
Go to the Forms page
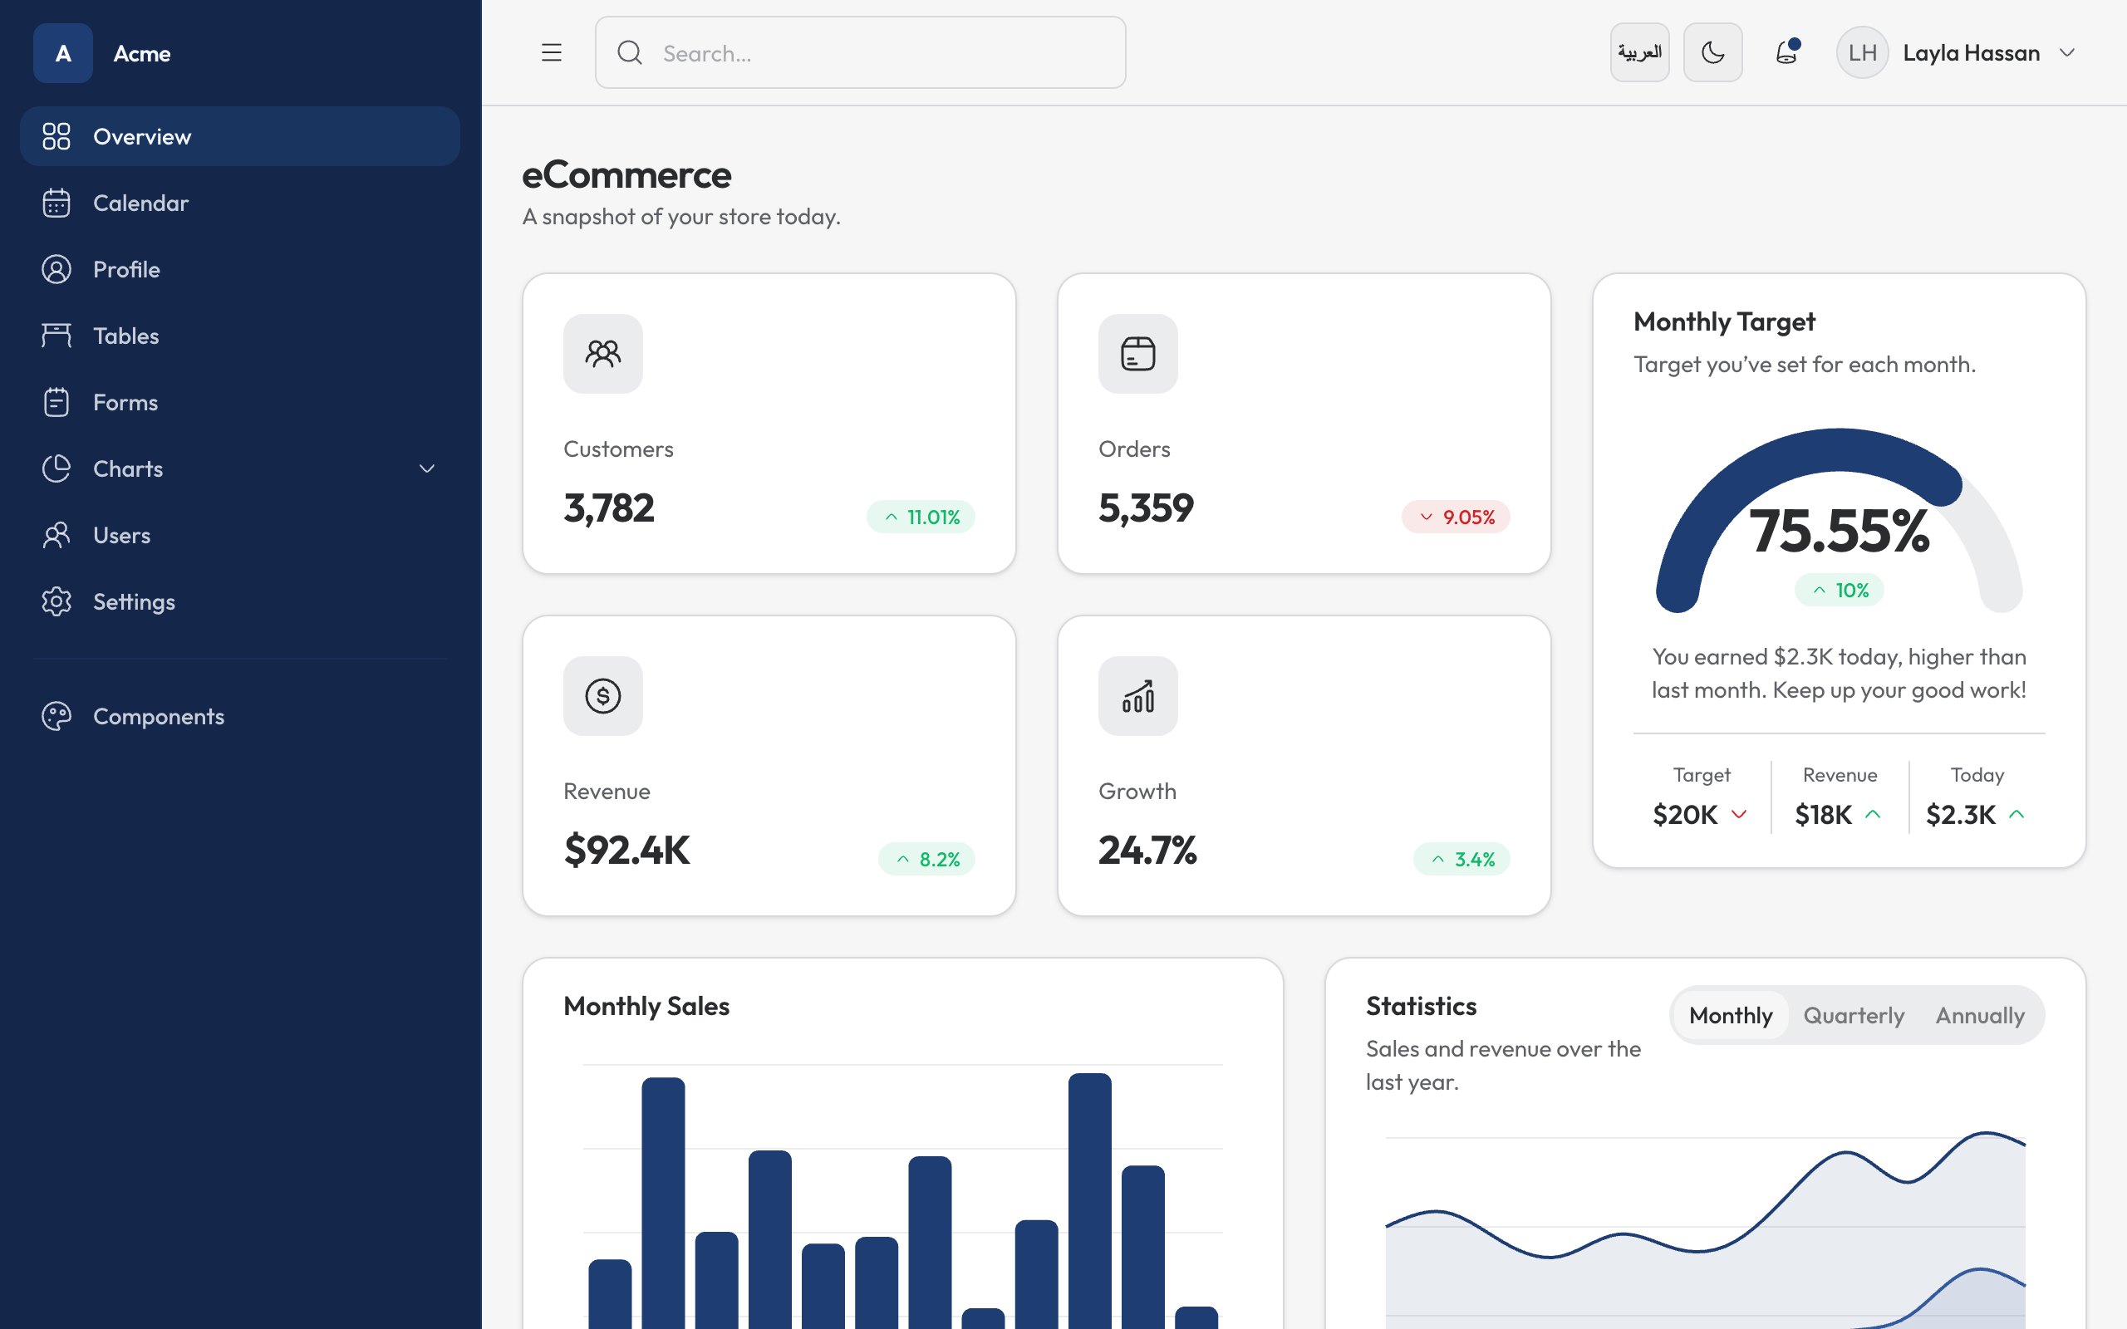[240, 403]
